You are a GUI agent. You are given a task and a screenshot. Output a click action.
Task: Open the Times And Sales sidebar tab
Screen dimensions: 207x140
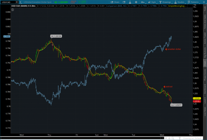click(205, 22)
